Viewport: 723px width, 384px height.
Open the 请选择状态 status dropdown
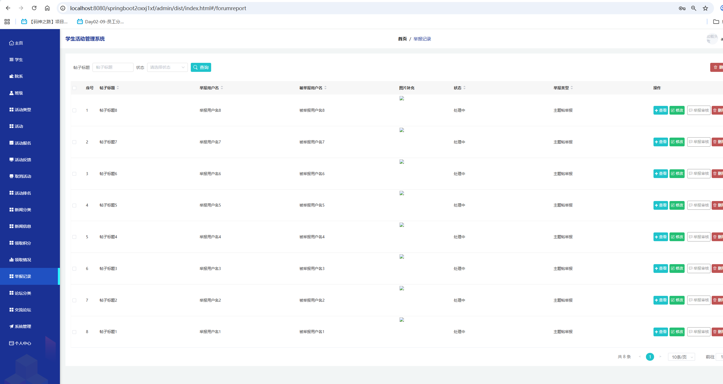click(167, 67)
